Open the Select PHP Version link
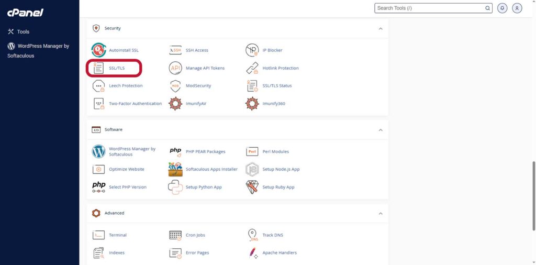 tap(128, 187)
